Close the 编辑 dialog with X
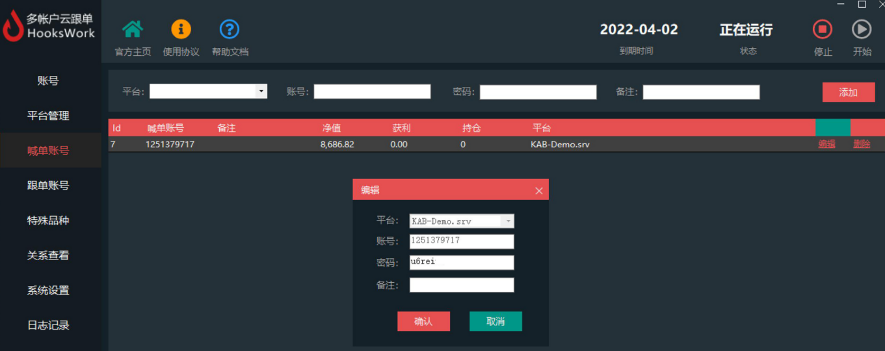 [x=538, y=190]
